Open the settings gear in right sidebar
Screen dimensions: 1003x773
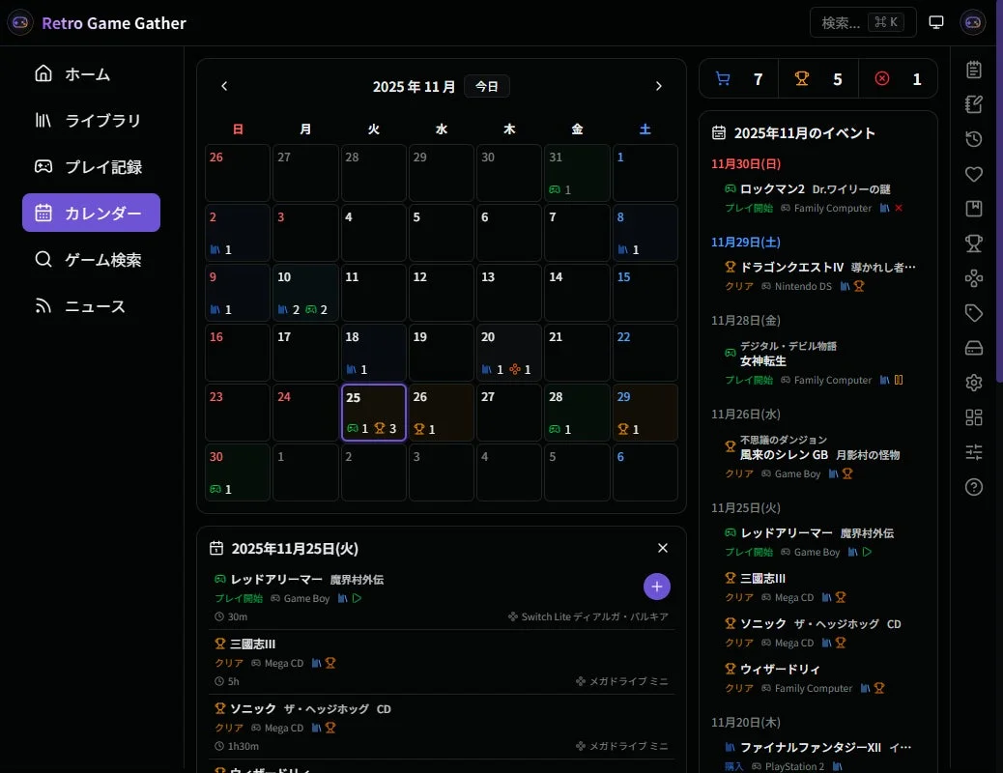pos(973,382)
